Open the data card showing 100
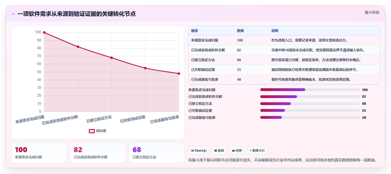 tap(39, 152)
